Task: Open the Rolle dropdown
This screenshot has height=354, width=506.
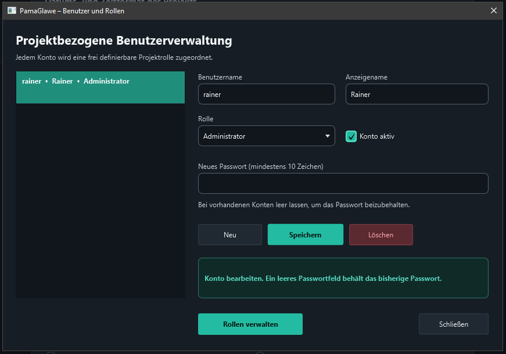Action: (x=267, y=136)
